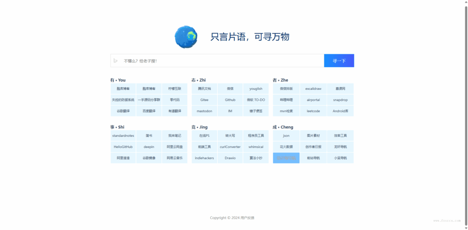Open the 腾讯文档 tile
This screenshot has width=468, height=230.
[x=204, y=89]
